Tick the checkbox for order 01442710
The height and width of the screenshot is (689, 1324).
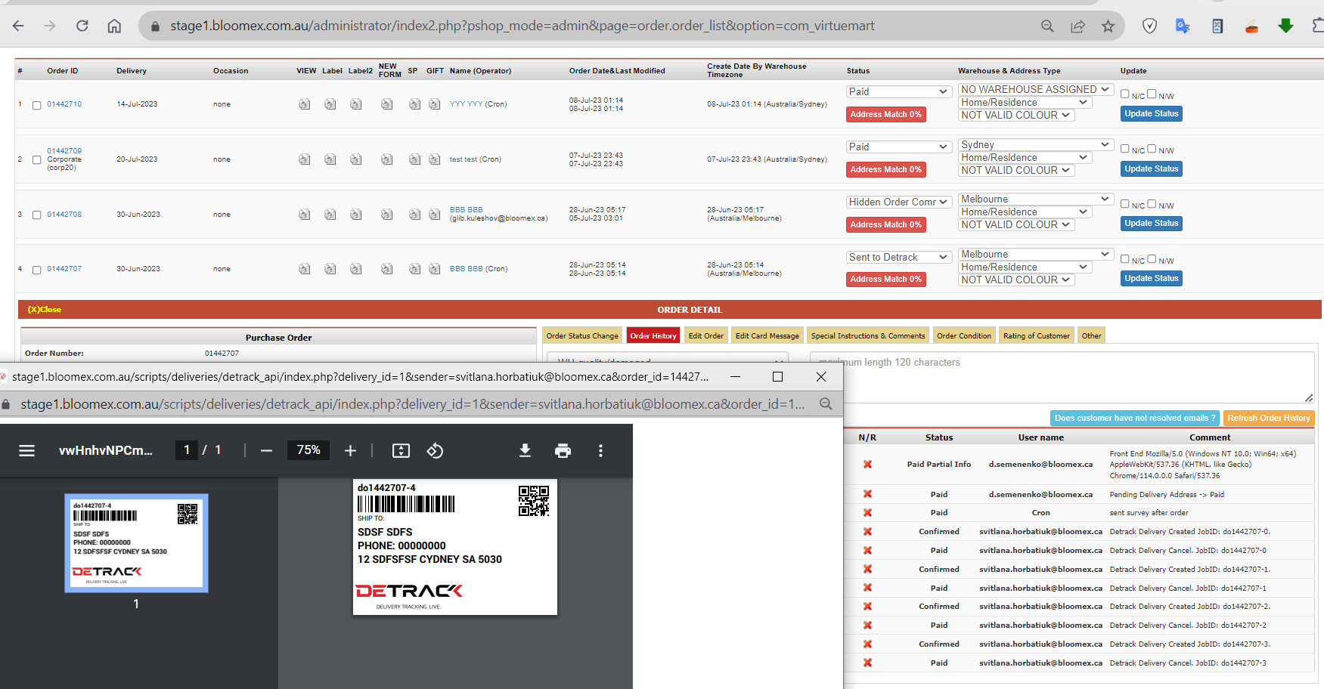pyautogui.click(x=36, y=105)
